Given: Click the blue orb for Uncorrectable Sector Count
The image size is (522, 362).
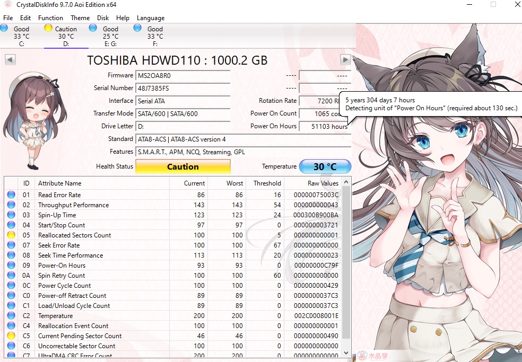Looking at the screenshot, I should (x=11, y=346).
